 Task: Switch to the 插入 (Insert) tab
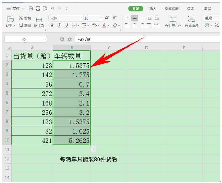tap(153, 9)
